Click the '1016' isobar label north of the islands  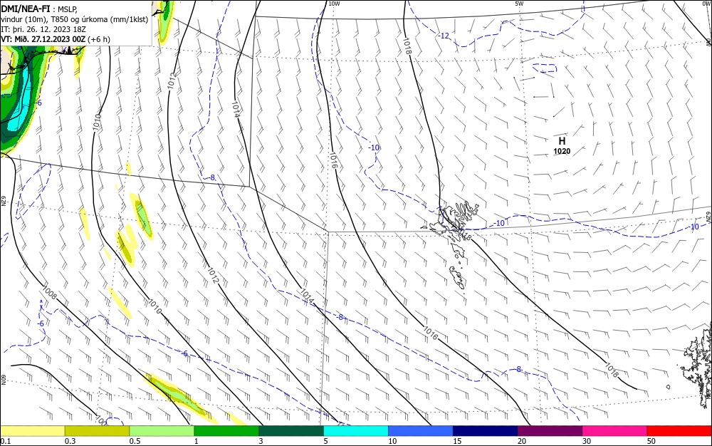tap(333, 160)
